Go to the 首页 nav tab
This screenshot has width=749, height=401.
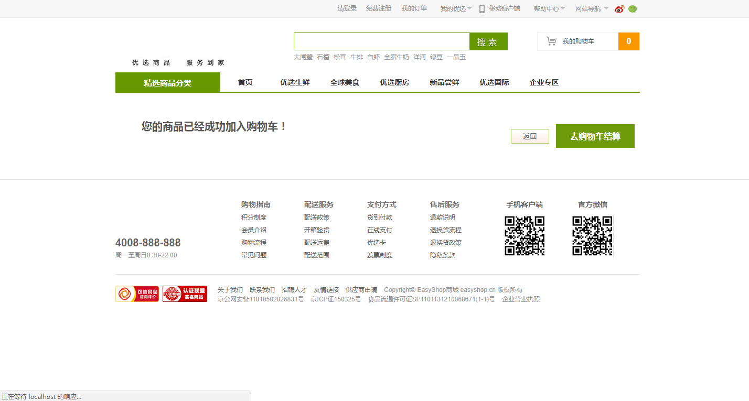(245, 82)
